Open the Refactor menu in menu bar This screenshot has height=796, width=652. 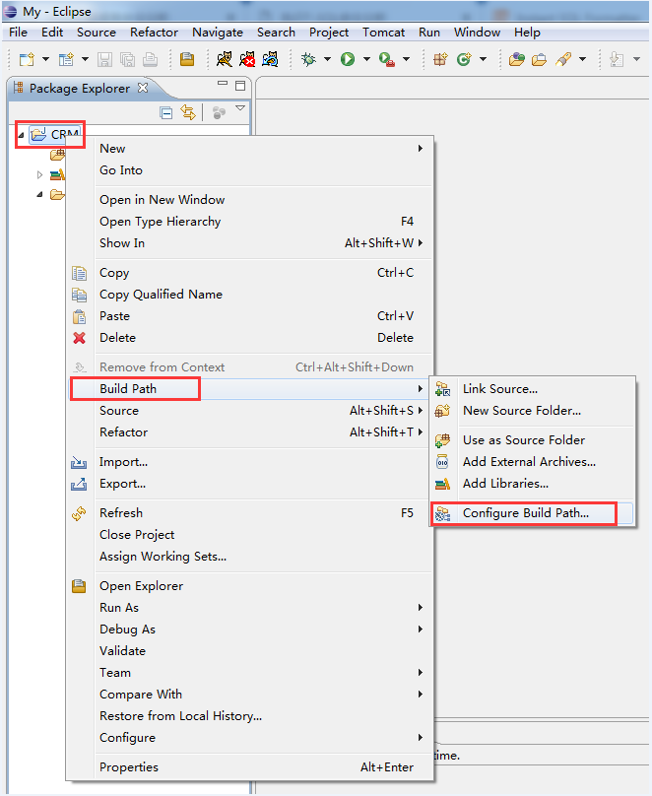pos(154,32)
